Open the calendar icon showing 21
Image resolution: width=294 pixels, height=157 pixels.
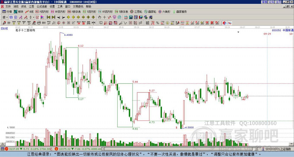[x=126, y=17]
